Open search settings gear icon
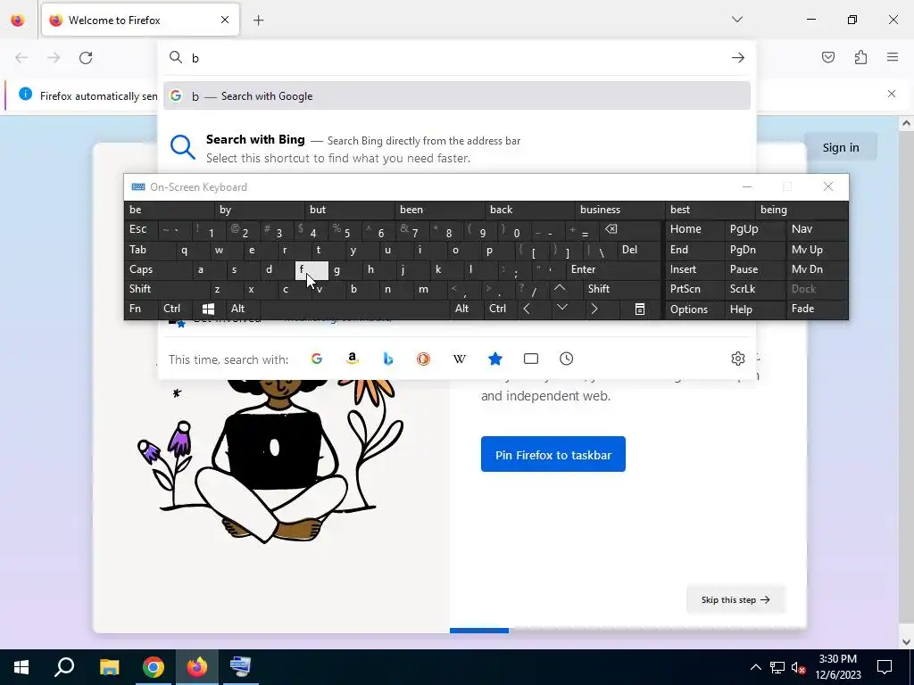The height and width of the screenshot is (685, 914). pyautogui.click(x=738, y=359)
